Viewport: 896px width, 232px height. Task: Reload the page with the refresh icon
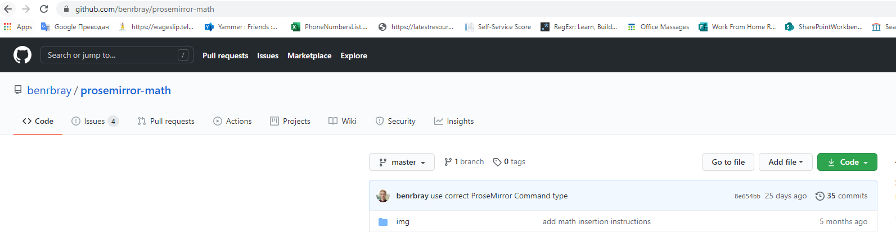(44, 9)
